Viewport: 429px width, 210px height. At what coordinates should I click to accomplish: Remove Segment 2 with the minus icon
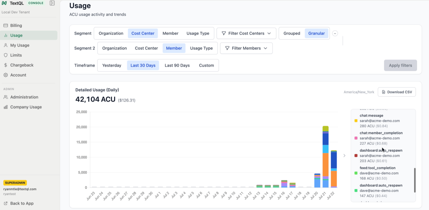(335, 33)
